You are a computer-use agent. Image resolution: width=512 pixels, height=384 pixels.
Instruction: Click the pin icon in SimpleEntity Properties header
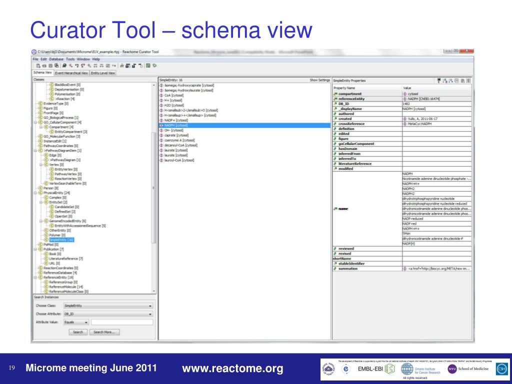[x=439, y=80]
